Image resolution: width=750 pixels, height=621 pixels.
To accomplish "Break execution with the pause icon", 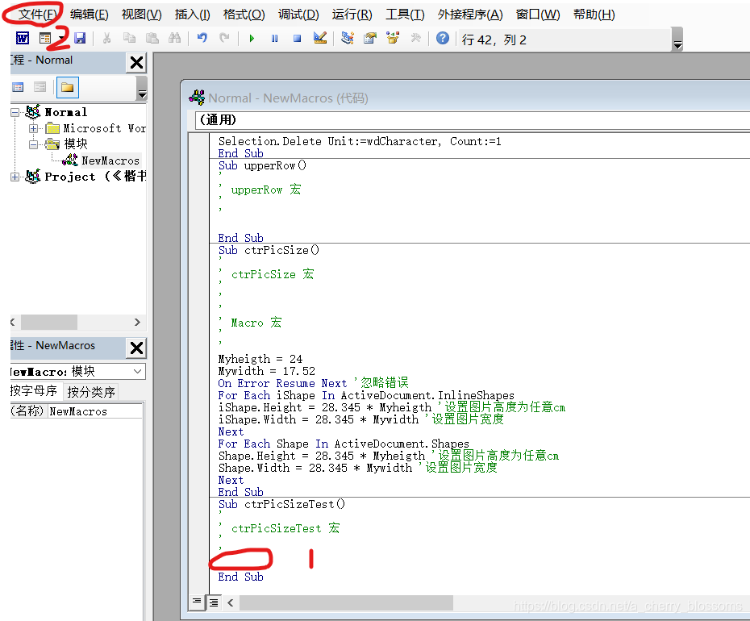I will pyautogui.click(x=274, y=38).
